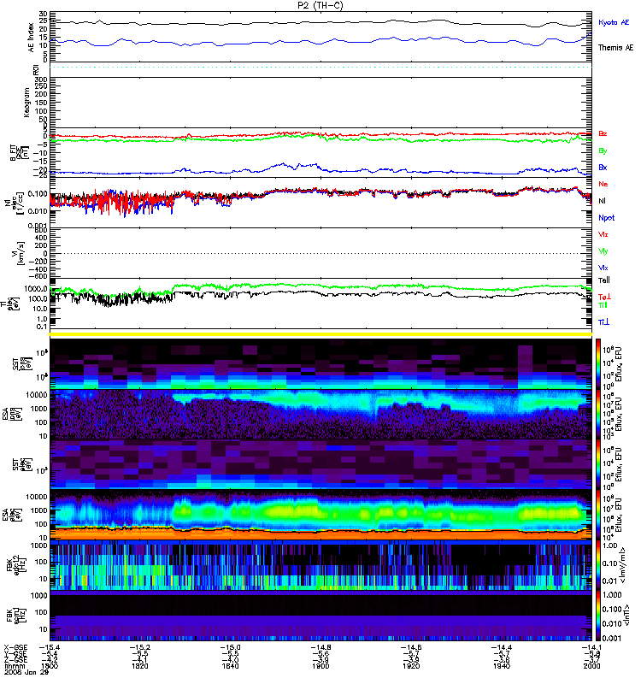Click the green By legend label
This screenshot has width=641, height=684.
coord(603,151)
